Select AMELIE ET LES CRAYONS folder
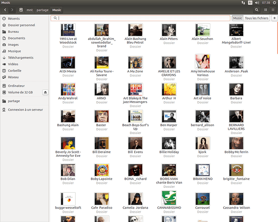The width and height of the screenshot is (278, 222). tap(169, 68)
